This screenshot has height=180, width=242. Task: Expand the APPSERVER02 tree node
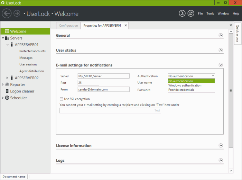pyautogui.click(x=7, y=78)
